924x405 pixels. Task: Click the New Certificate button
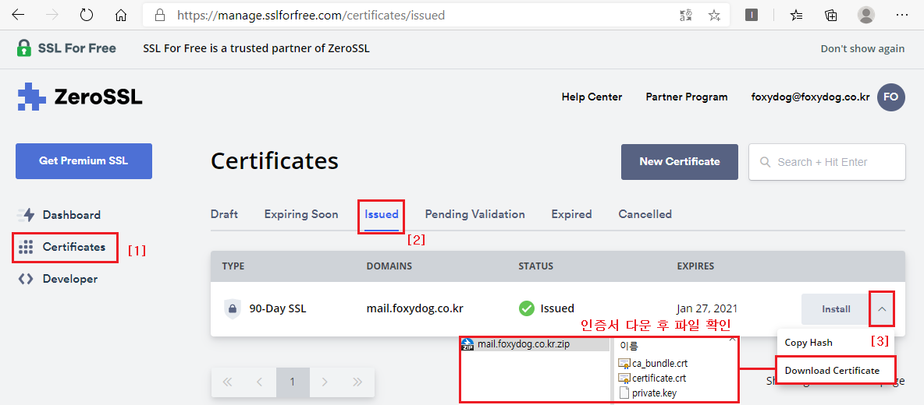pyautogui.click(x=680, y=162)
